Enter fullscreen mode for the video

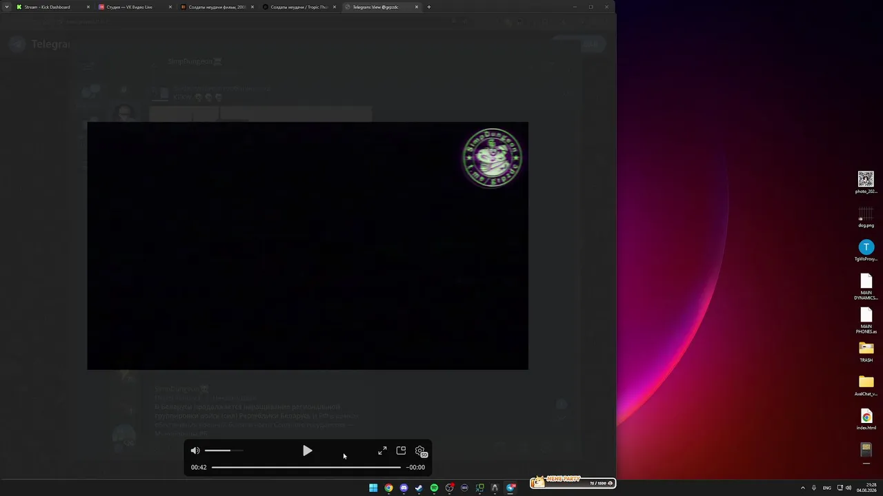coord(382,451)
